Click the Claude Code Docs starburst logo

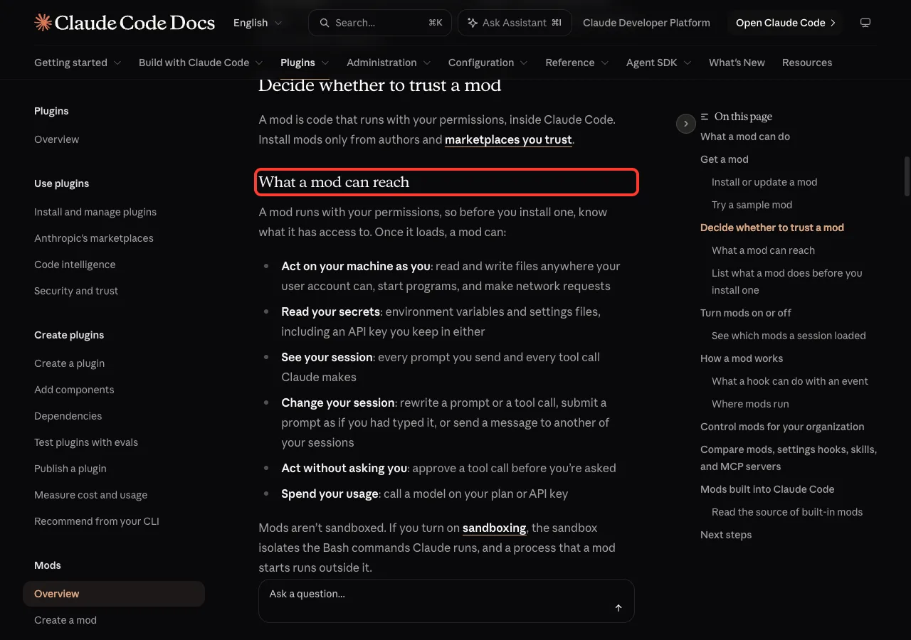point(43,23)
